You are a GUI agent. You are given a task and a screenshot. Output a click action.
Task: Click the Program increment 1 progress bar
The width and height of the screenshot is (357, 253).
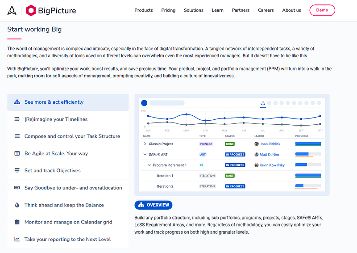pyautogui.click(x=308, y=165)
